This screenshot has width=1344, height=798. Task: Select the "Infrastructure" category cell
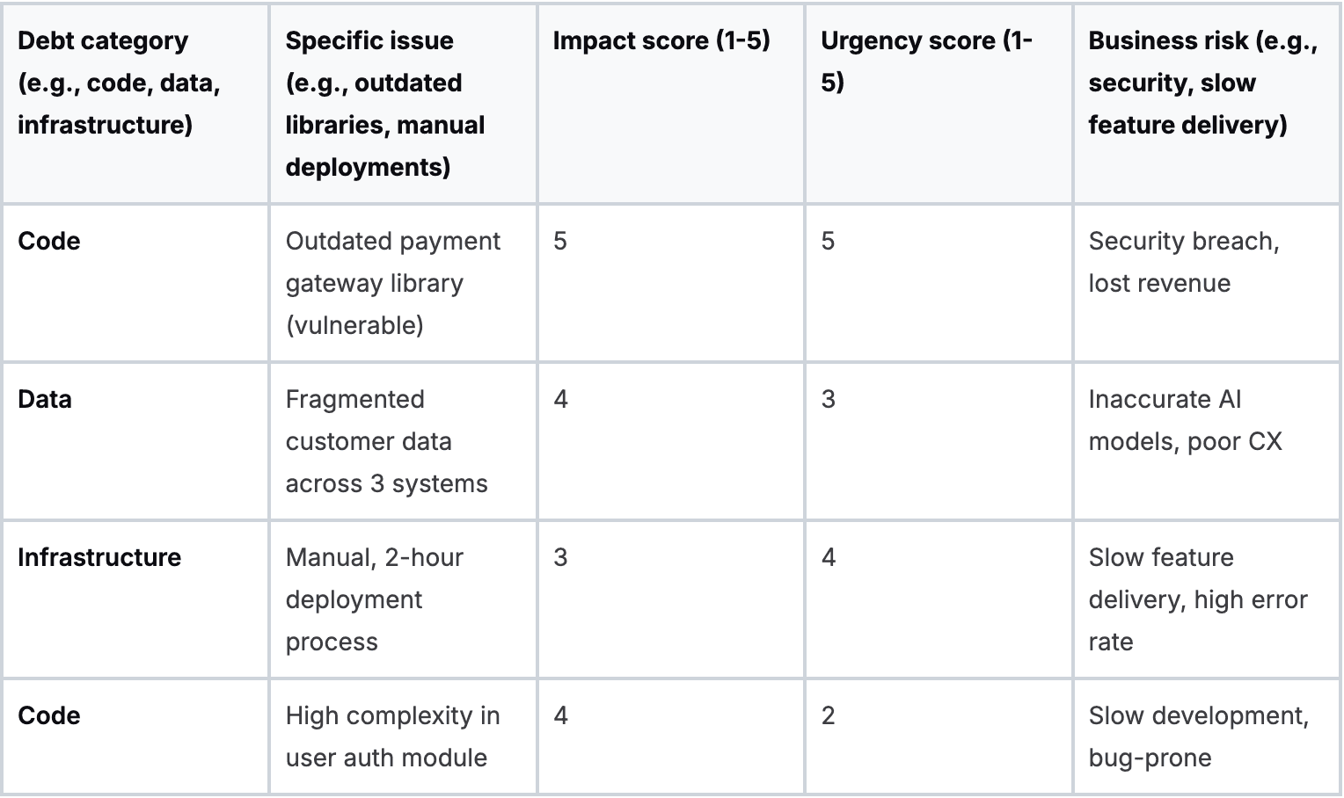99,557
